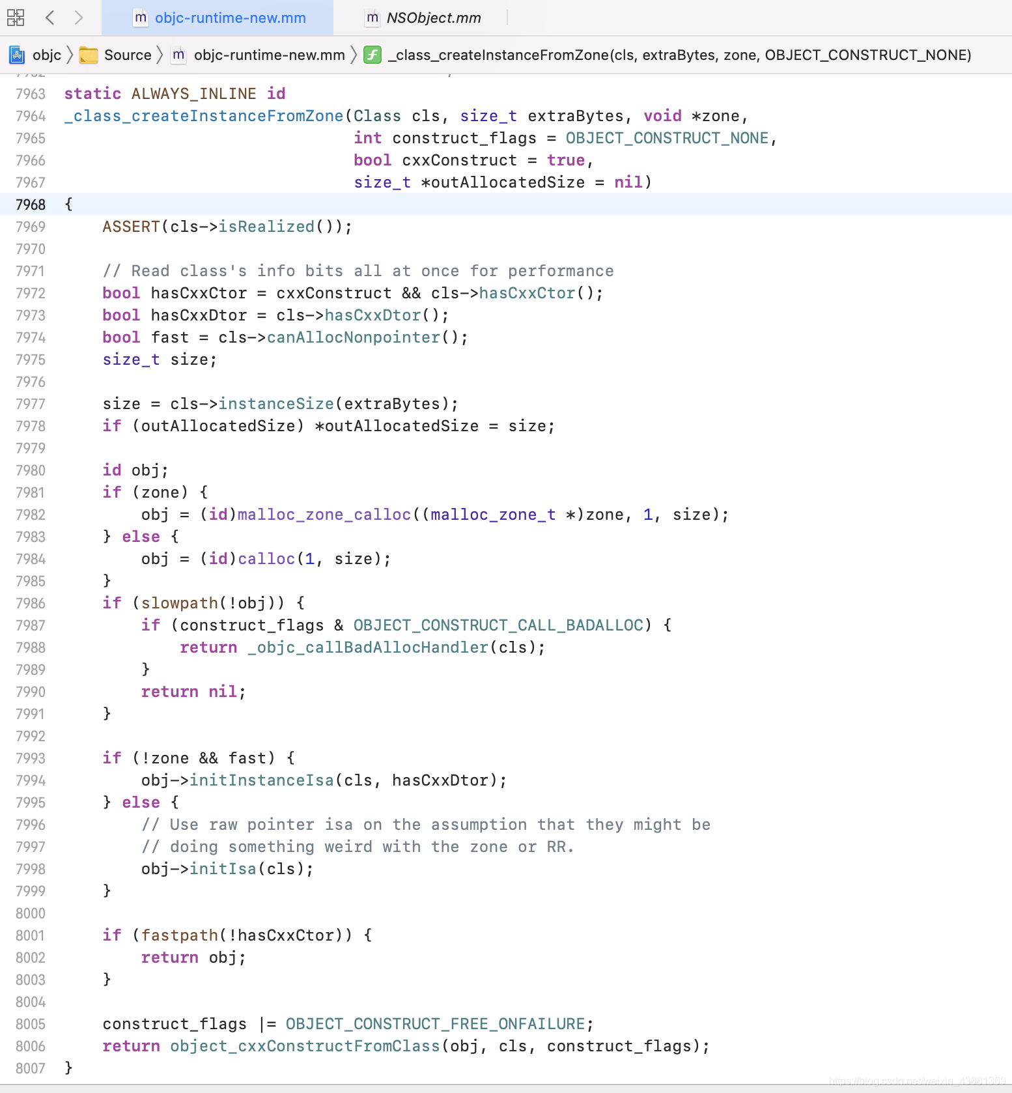Click the OBJECT_CONSTRUCT_CALL_BADALLOC constant

click(498, 625)
